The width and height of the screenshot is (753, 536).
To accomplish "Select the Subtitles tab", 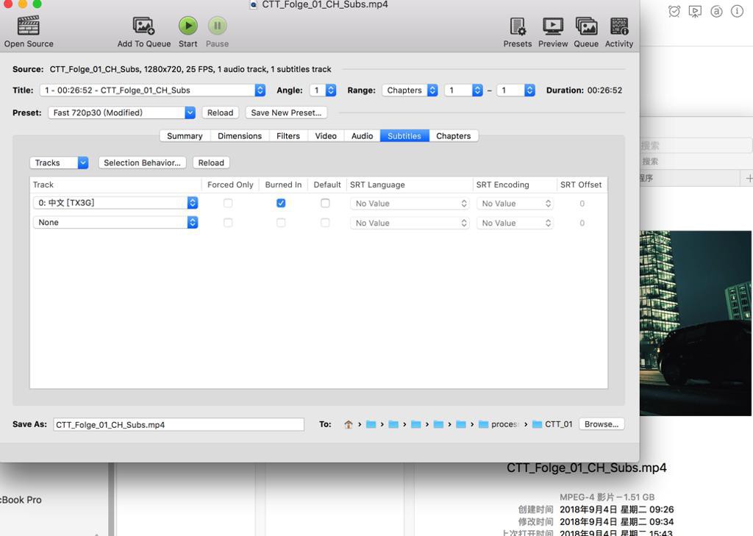I will coord(404,136).
